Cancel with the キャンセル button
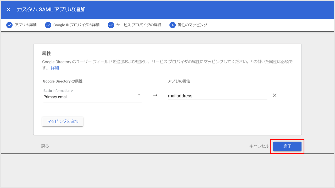The image size is (335, 188). pyautogui.click(x=259, y=146)
